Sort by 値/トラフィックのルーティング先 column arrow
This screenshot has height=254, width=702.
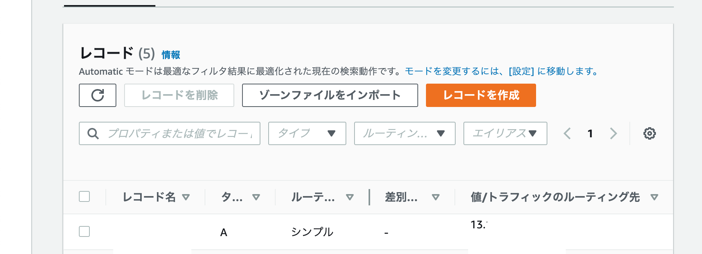(654, 197)
